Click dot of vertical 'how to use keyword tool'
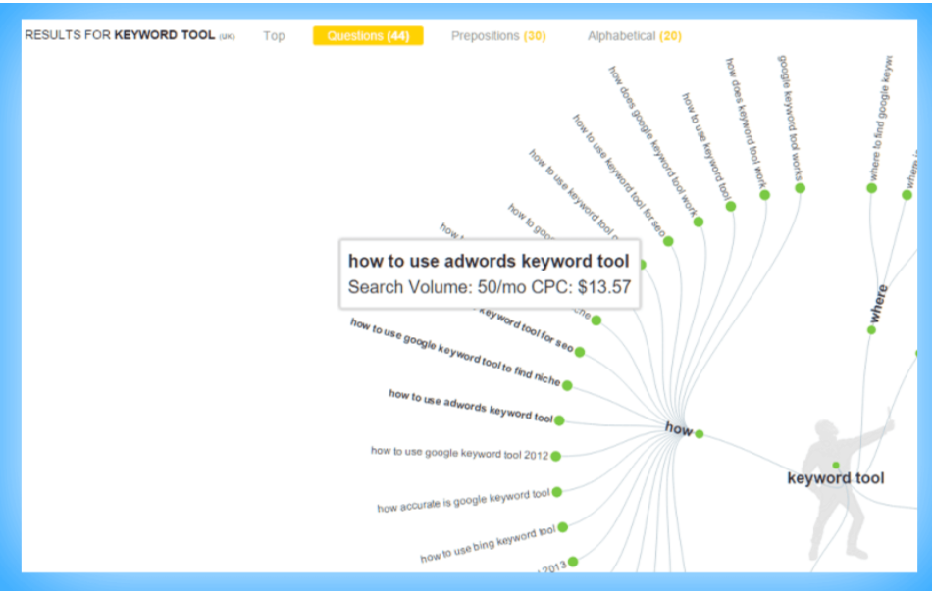Viewport: 933px width, 591px height. (x=731, y=207)
